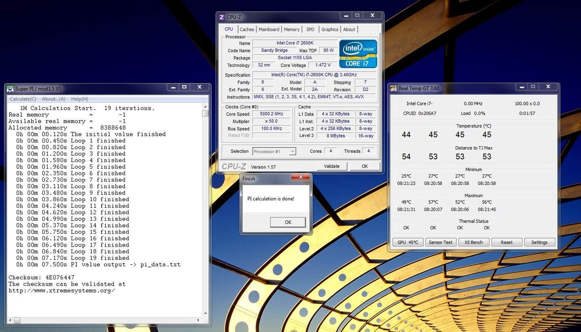Close the Super PI window

click(199, 87)
